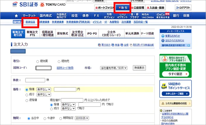Click the 株価 icon link
Screen dimensions: 206x125
click(113, 45)
